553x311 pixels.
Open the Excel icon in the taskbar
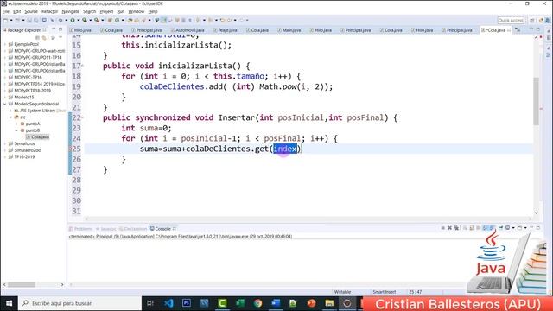pyautogui.click(x=240, y=303)
